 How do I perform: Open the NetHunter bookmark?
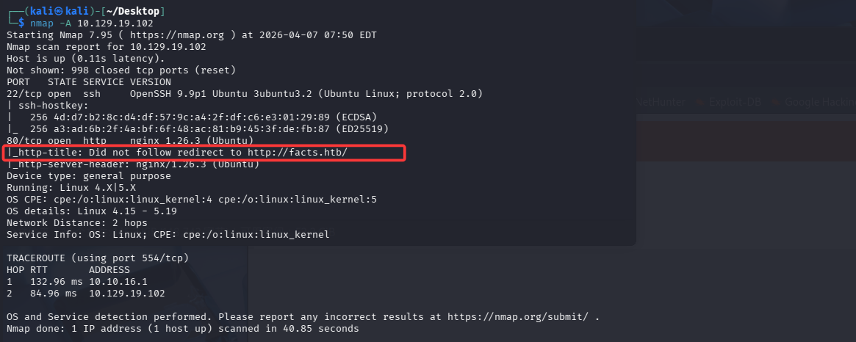(x=661, y=103)
